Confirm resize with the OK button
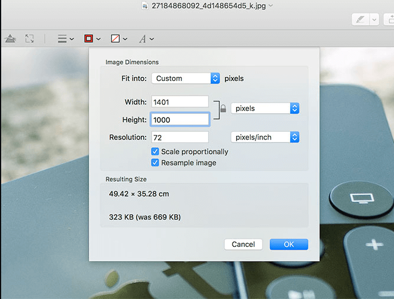The image size is (394, 299). 288,244
